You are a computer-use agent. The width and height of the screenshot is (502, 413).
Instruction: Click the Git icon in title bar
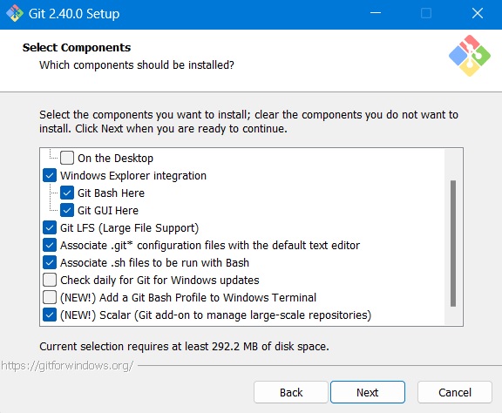(15, 13)
